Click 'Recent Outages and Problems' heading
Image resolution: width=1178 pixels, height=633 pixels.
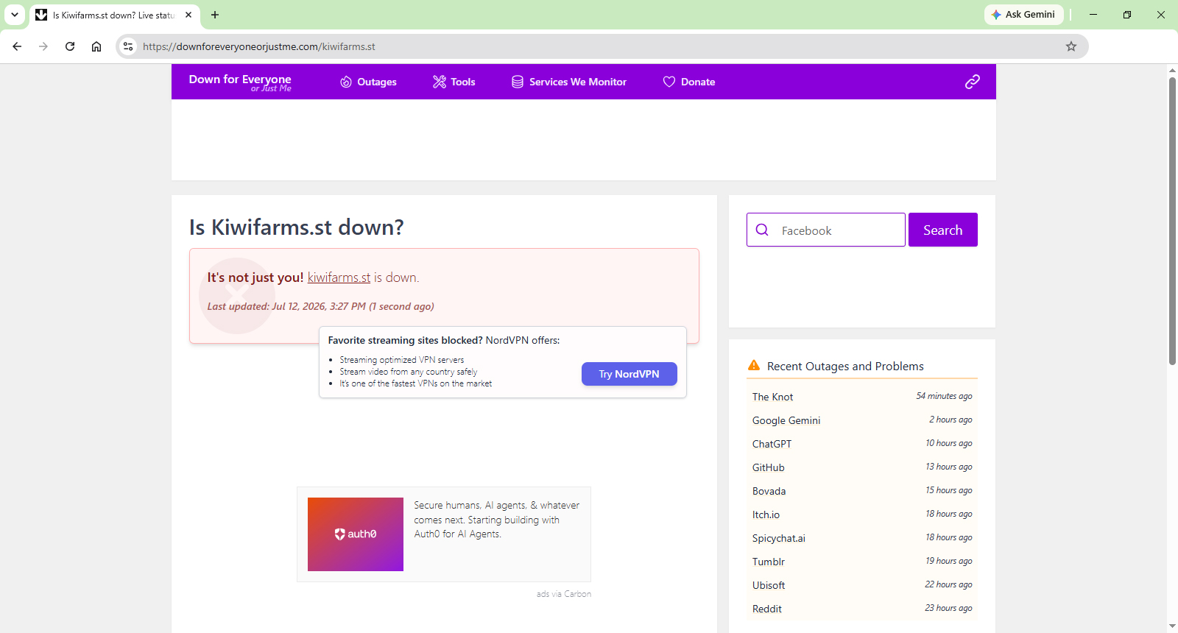click(x=845, y=366)
